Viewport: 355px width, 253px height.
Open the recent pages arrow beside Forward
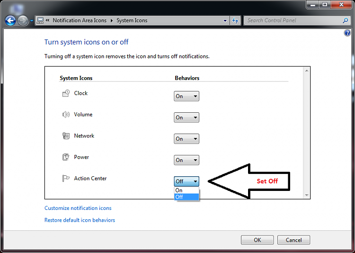click(31, 21)
